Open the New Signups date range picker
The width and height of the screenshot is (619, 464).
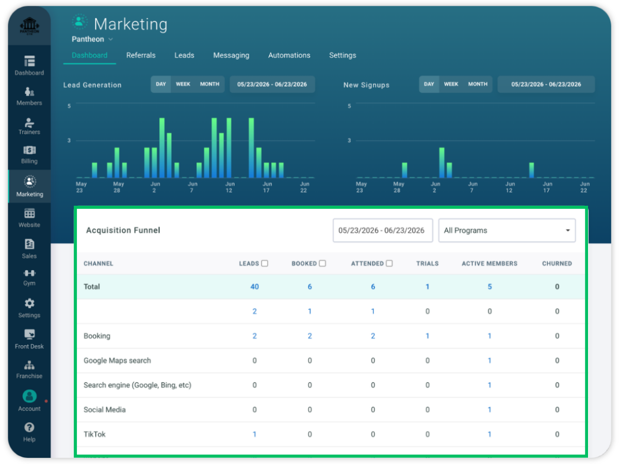tap(546, 85)
